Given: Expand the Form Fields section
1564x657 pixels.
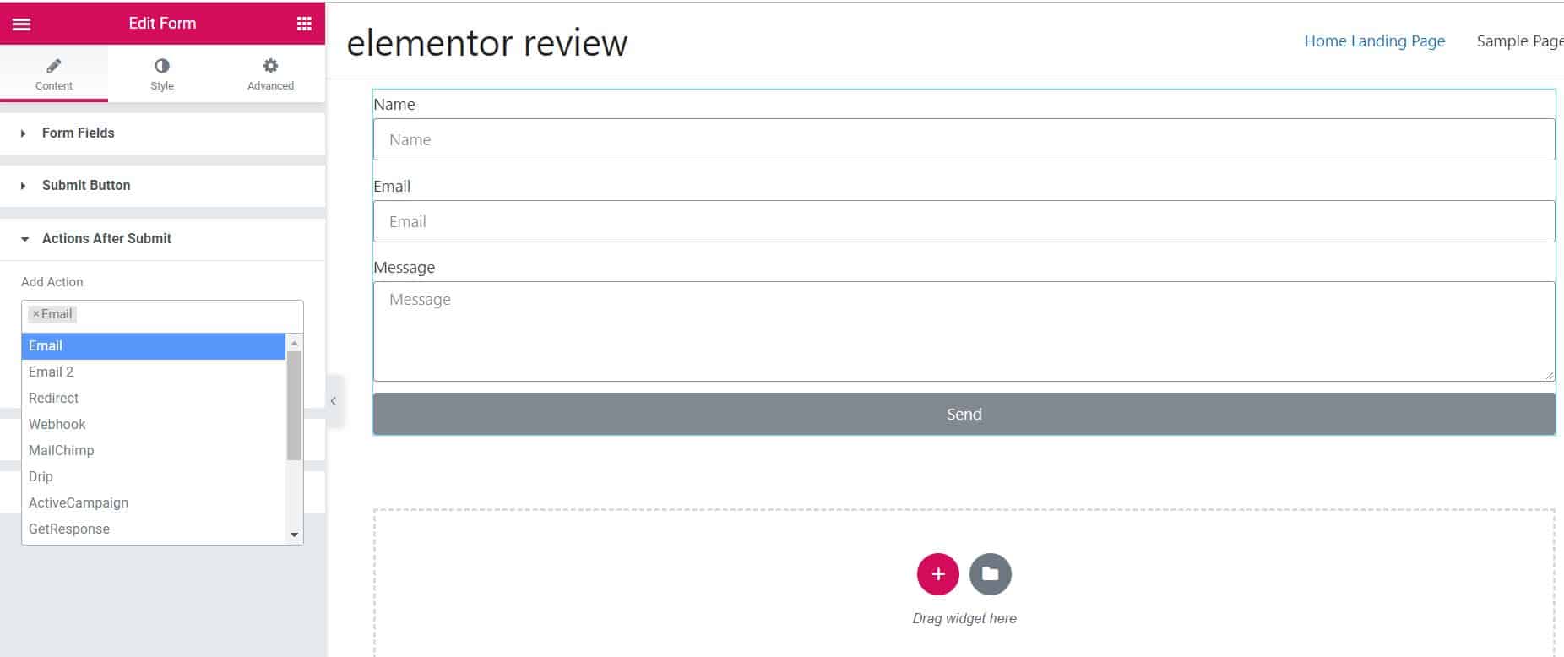Looking at the screenshot, I should 78,133.
